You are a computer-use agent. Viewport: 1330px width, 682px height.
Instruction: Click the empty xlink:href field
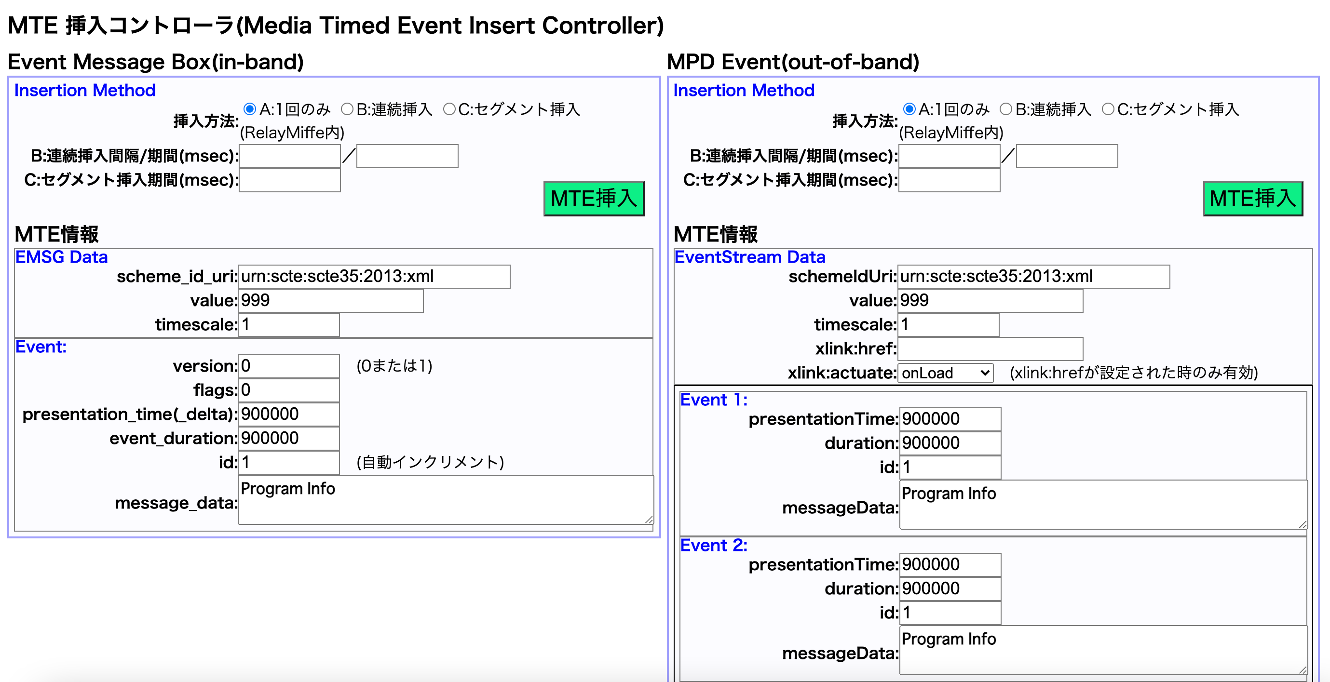(991, 349)
